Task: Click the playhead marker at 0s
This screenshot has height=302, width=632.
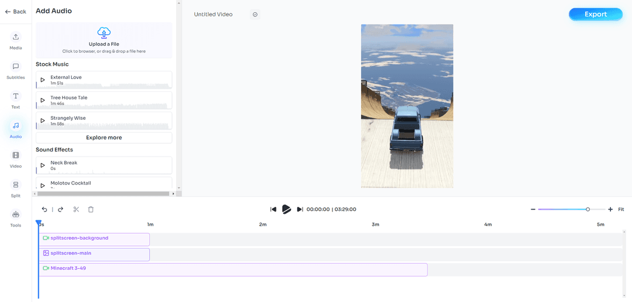Action: point(38,223)
